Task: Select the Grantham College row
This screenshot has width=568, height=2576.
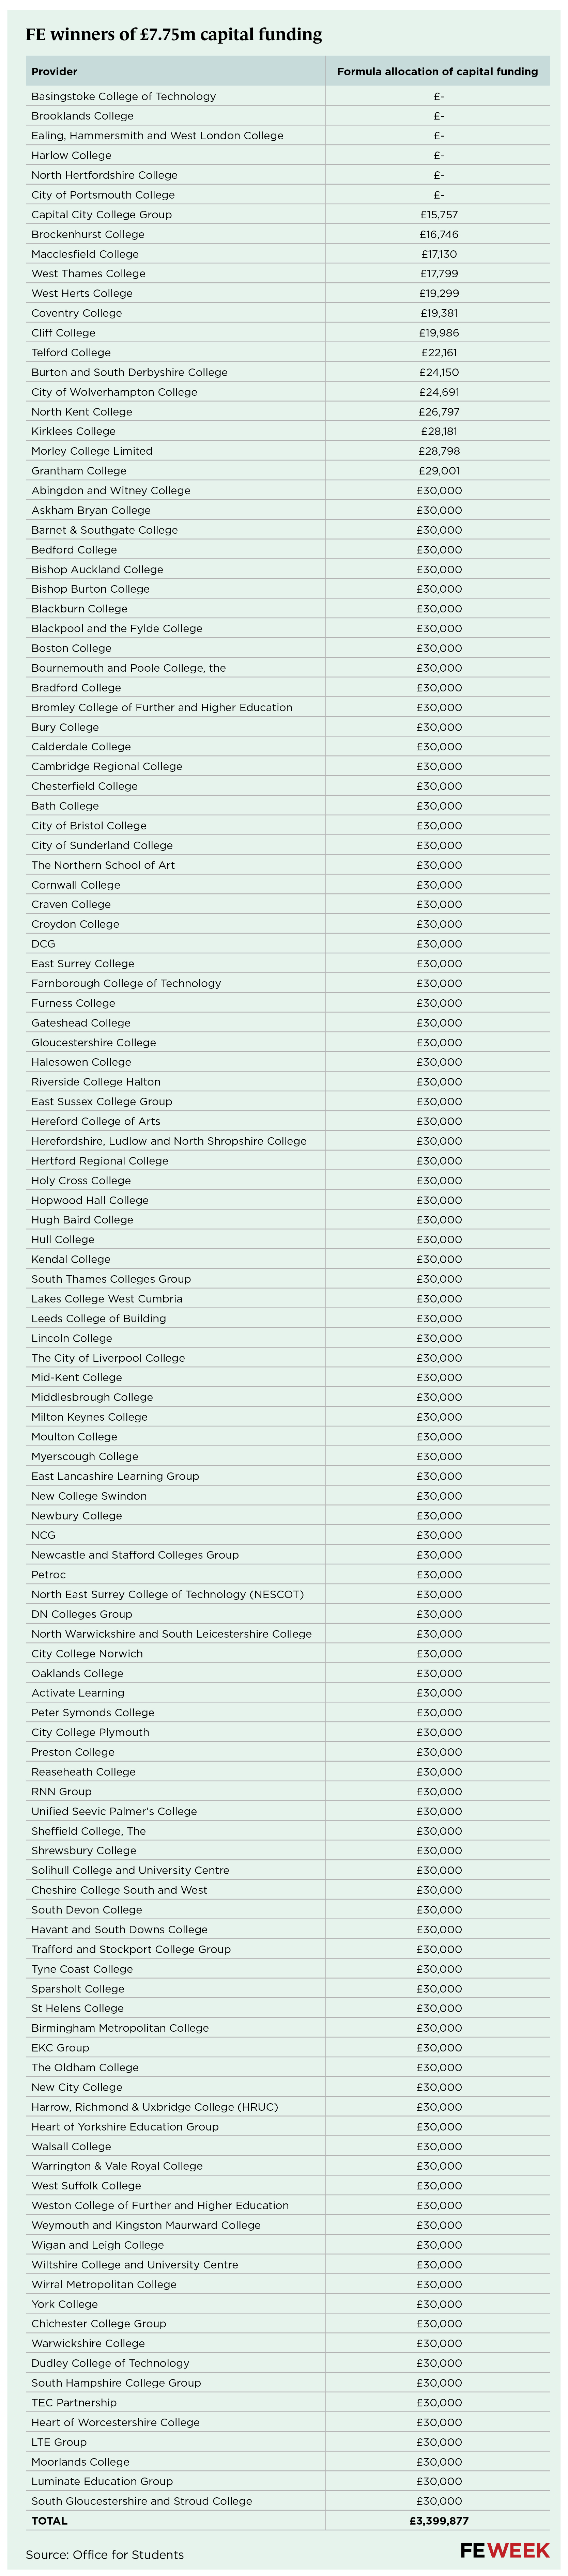Action: pos(79,471)
